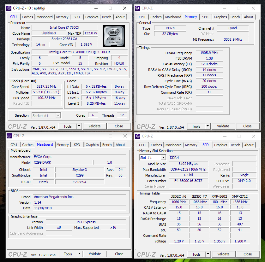This screenshot has width=265, height=262.
Task: Click the LPCIO model F71889A
Action: coord(80,182)
